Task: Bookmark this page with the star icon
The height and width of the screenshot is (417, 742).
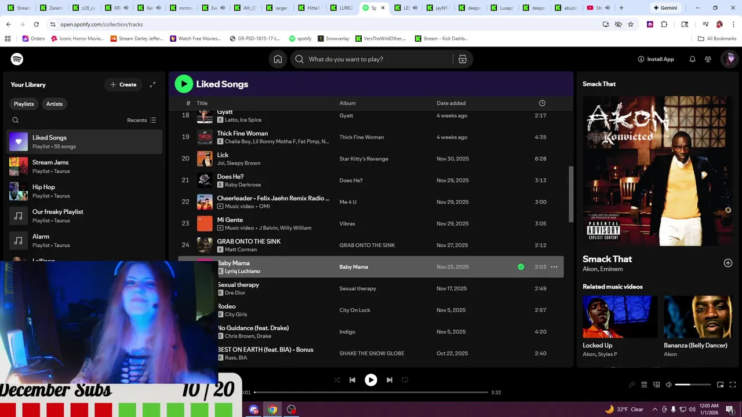Action: tap(631, 24)
